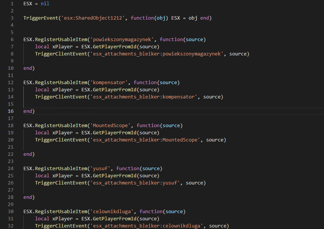Click 'ESX.GetPlayerFromId' on line 25

click(109, 176)
